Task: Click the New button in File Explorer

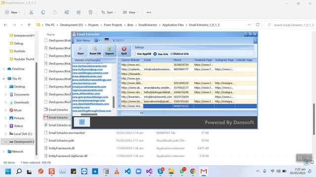Action: tap(13, 12)
